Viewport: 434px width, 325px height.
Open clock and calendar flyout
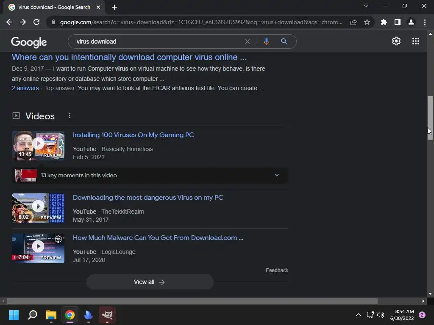click(402, 315)
